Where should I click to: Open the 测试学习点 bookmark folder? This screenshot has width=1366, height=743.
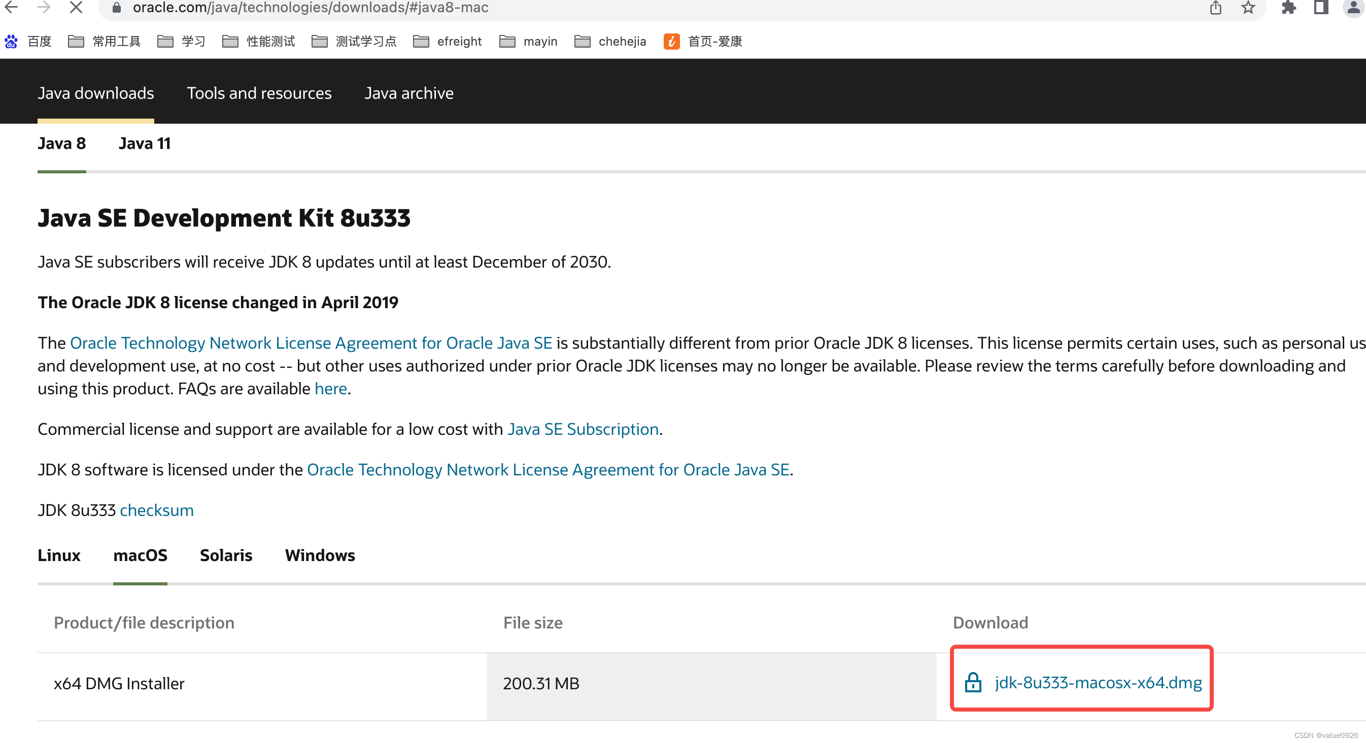[354, 42]
